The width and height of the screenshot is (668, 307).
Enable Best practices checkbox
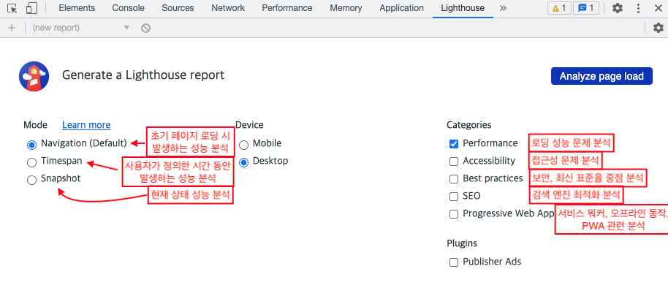click(x=454, y=179)
